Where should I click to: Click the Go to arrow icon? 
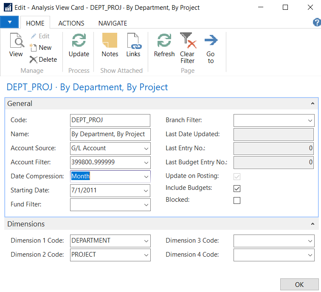(x=211, y=41)
